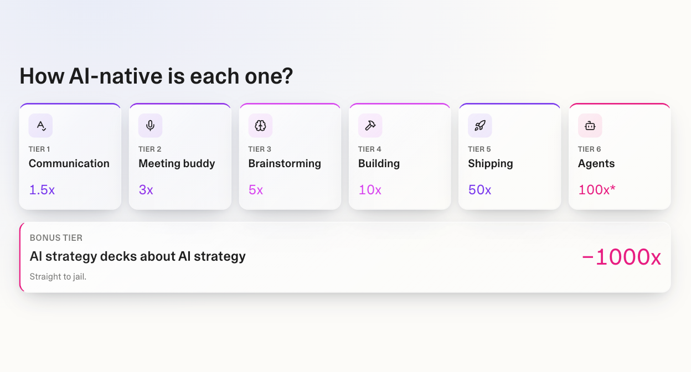The width and height of the screenshot is (691, 372).
Task: Click the 3x multiplier on Tier 2
Action: [x=146, y=190]
